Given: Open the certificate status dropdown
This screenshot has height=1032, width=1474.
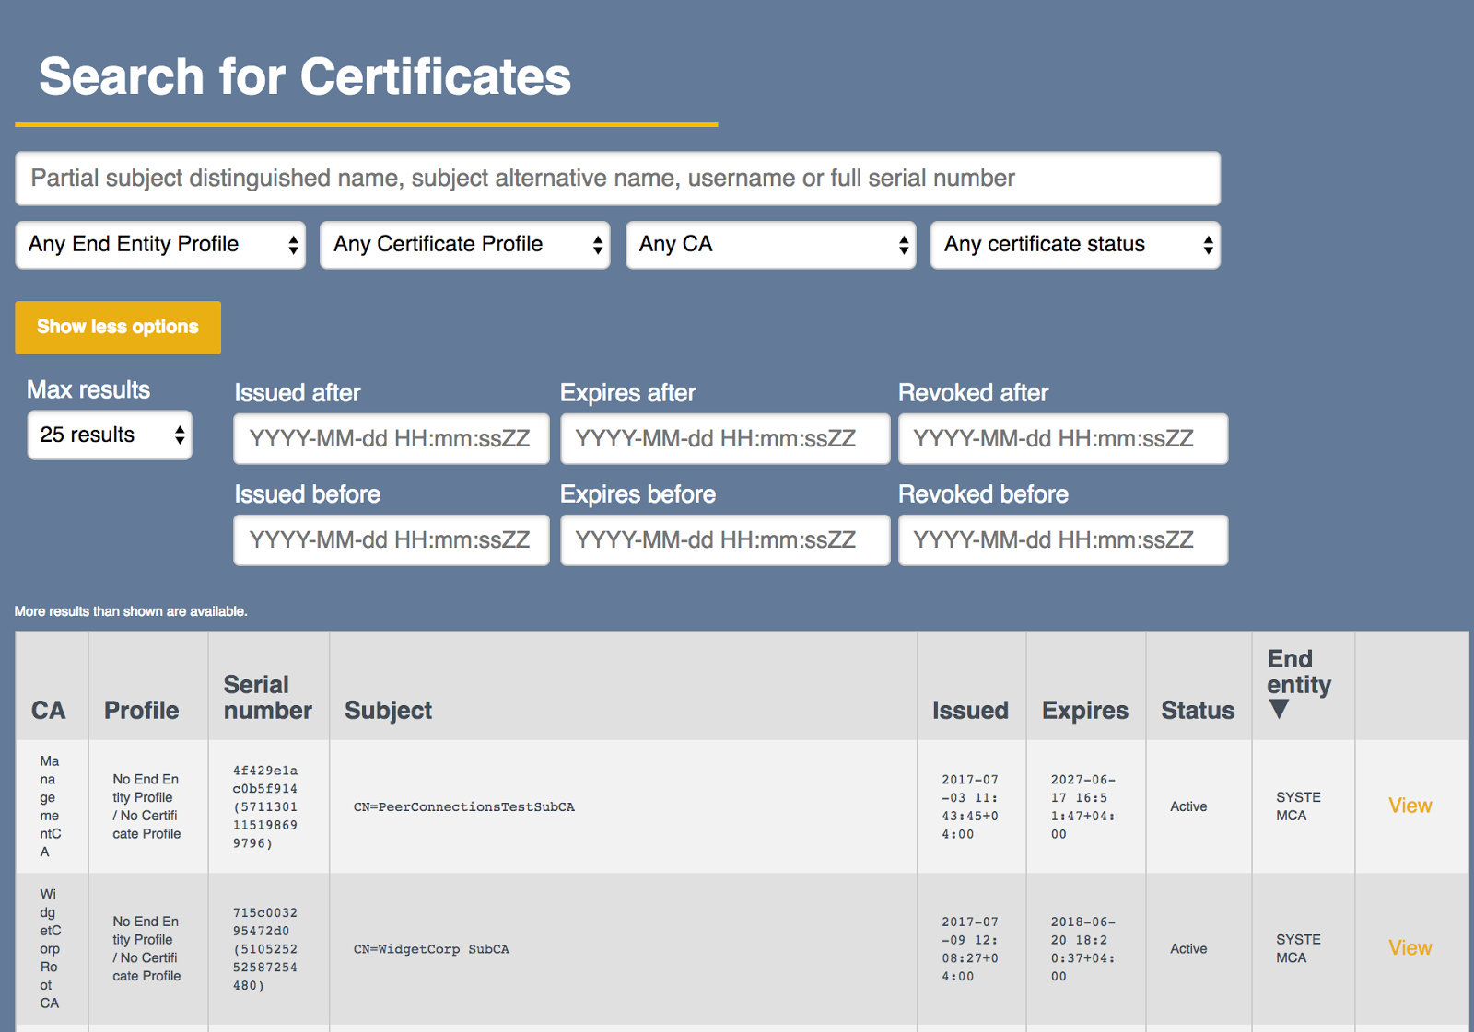Looking at the screenshot, I should click(x=1074, y=244).
